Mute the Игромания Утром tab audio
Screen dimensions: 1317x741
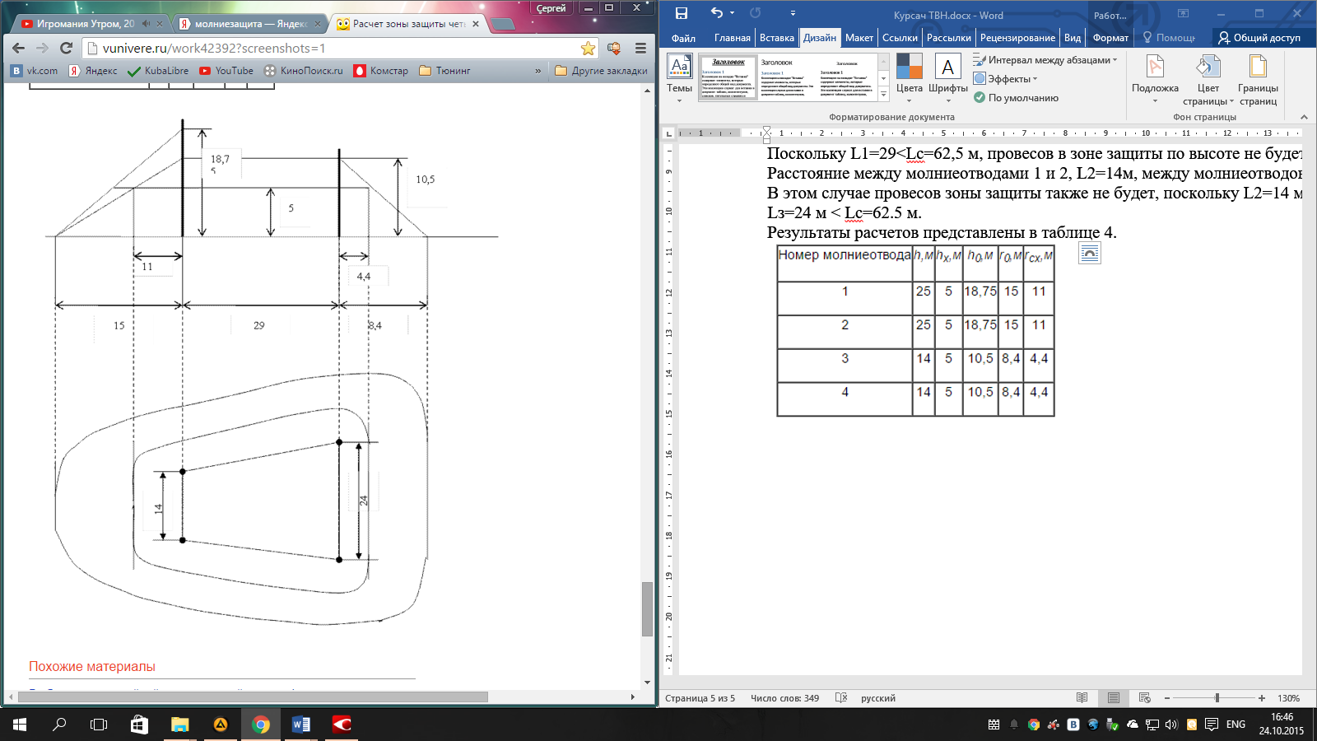[x=146, y=24]
